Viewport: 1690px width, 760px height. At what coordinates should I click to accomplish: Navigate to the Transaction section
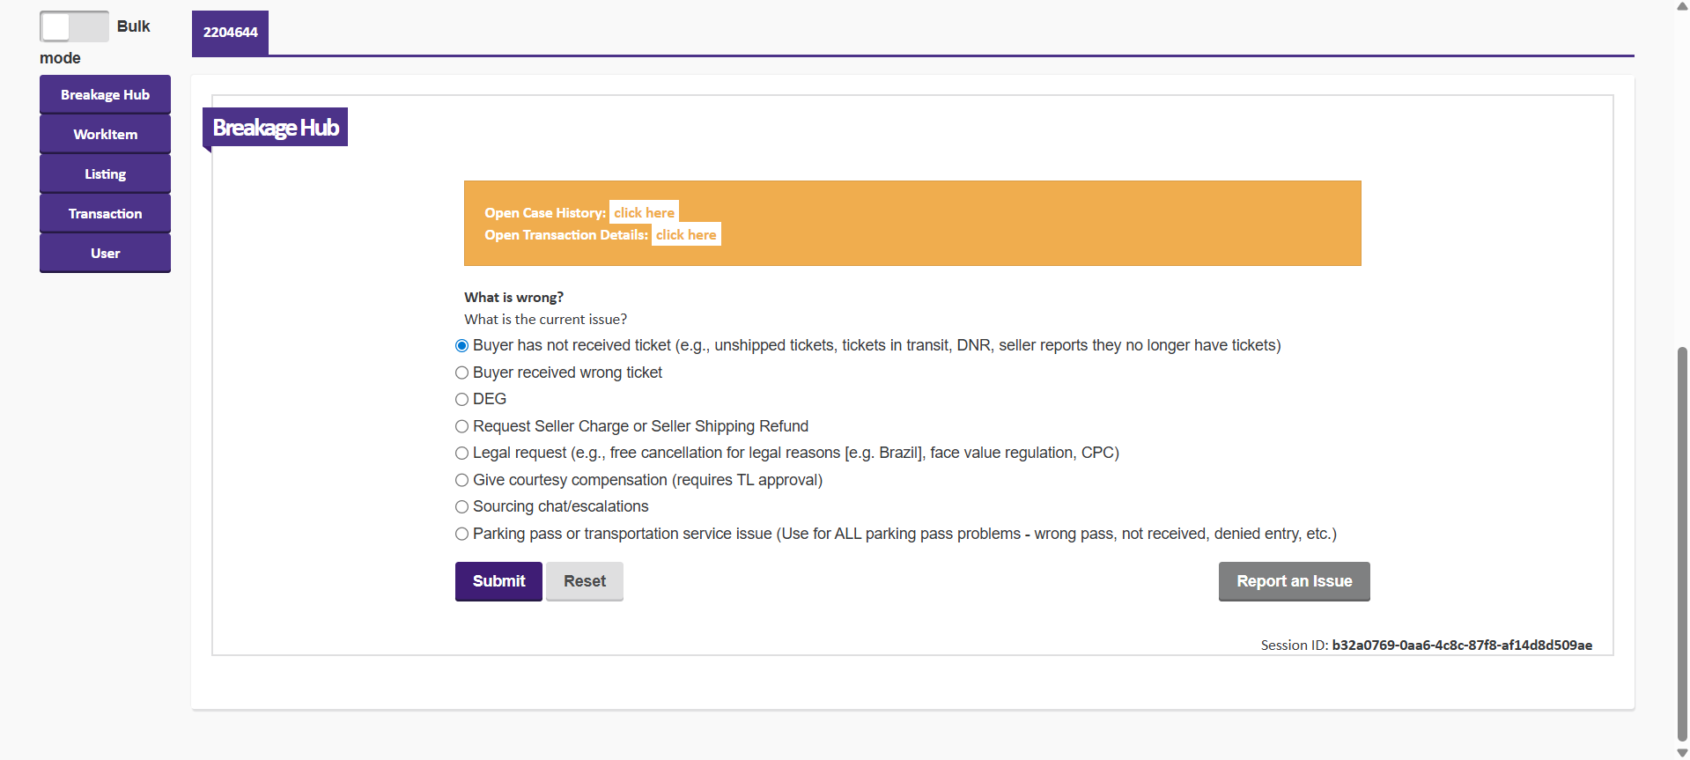coord(105,213)
